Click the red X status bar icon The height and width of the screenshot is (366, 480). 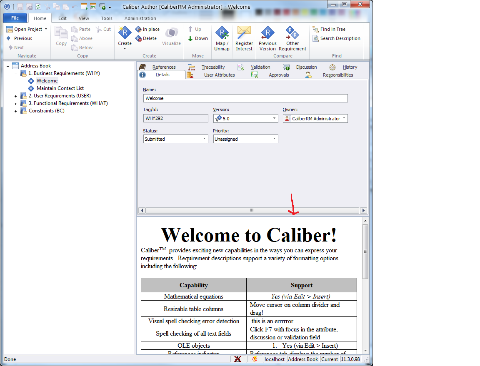(237, 359)
